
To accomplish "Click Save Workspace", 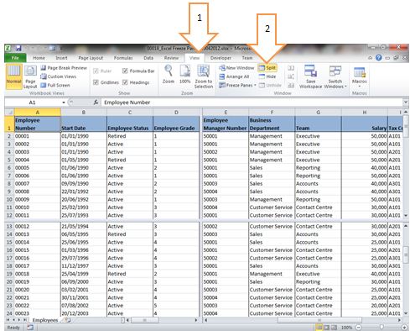I will (x=310, y=76).
